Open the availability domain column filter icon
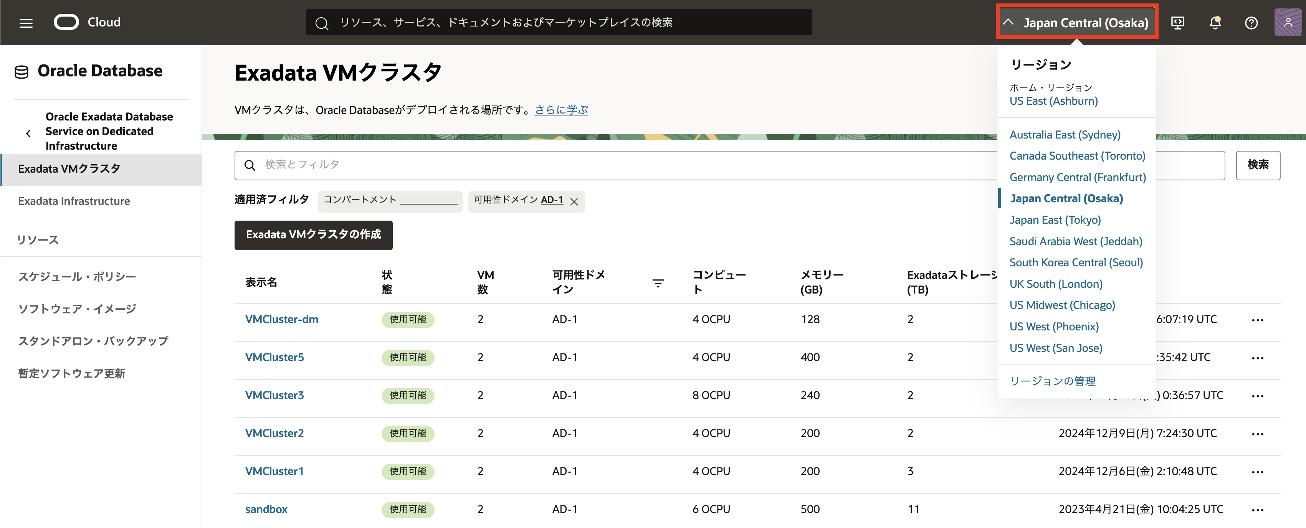 pos(658,283)
